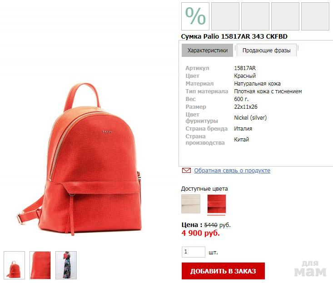Click the 4 900 руб. sale price
Screen dimensions: 333x283
click(201, 233)
